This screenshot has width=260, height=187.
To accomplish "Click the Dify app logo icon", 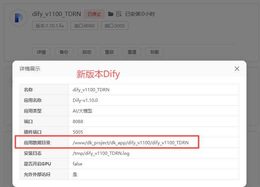I will tap(18, 18).
